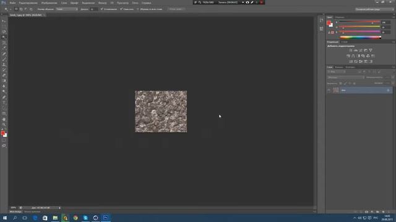Pick a color from the spectrum ramp
The height and width of the screenshot is (222, 396).
(x=361, y=37)
